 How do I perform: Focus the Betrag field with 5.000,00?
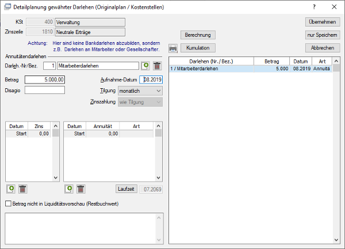click(45, 80)
